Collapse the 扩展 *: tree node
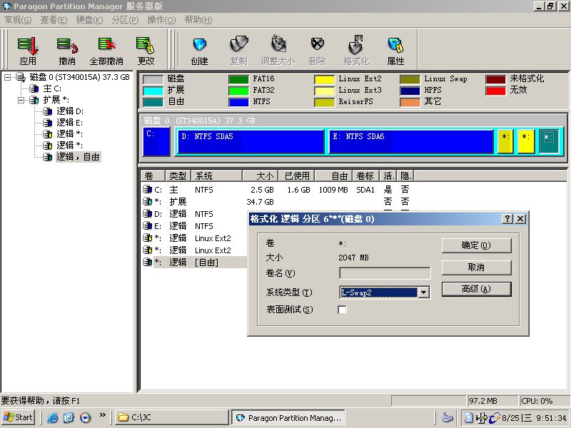 21,100
